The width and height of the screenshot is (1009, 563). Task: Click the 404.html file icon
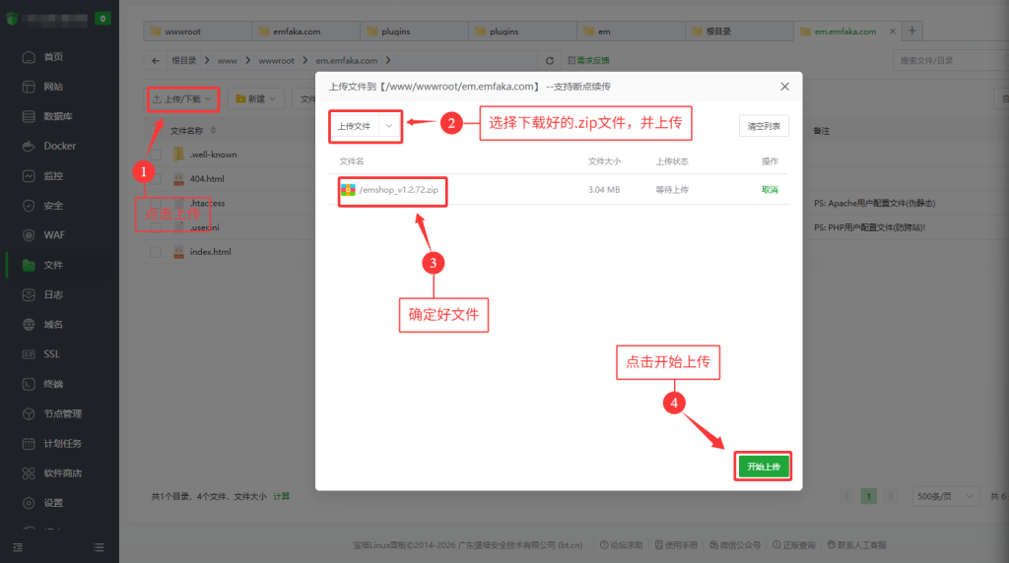[179, 179]
